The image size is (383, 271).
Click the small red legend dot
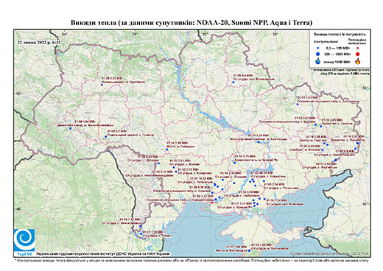click(x=358, y=49)
